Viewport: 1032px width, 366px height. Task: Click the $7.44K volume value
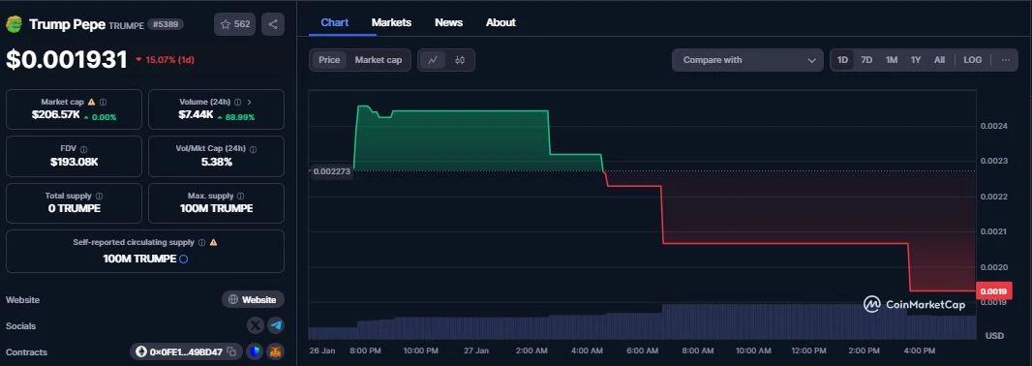tap(196, 115)
